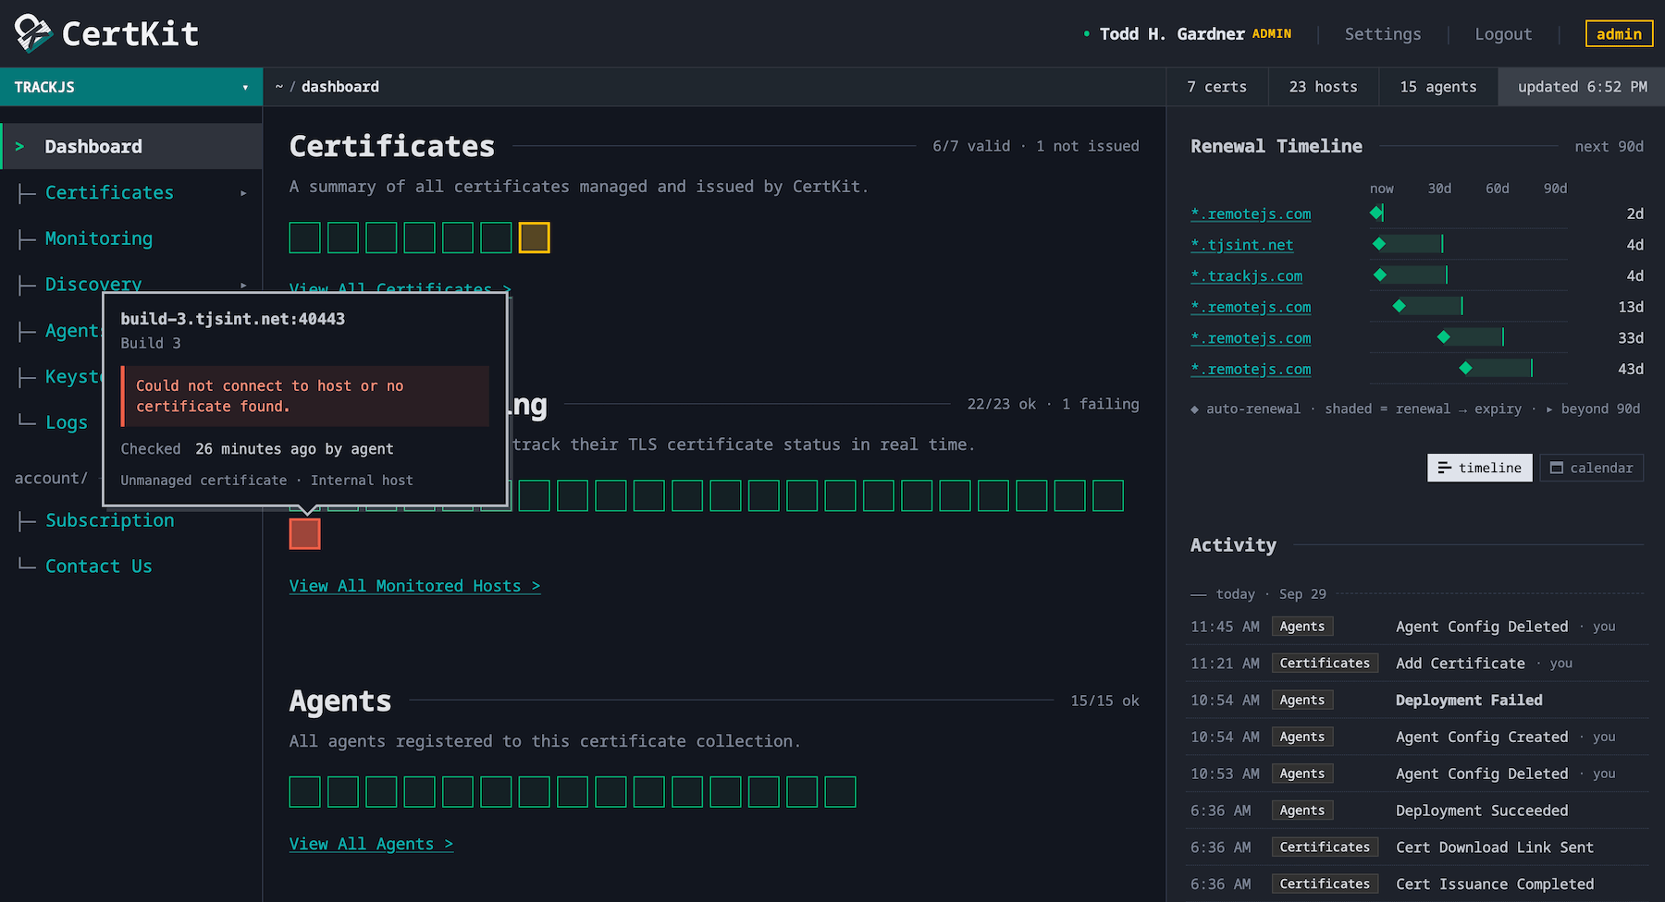Screen dimensions: 1665x902
Task: Click the 6/7 valid status text
Action: [x=971, y=146]
